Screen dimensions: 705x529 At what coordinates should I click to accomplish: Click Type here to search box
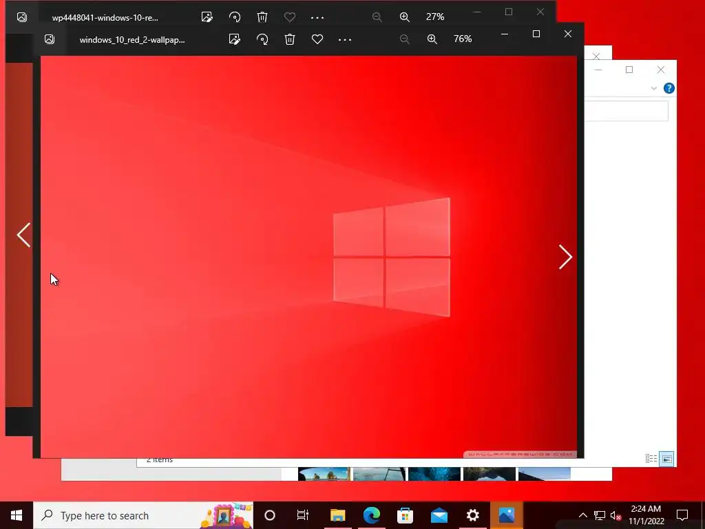pyautogui.click(x=143, y=515)
